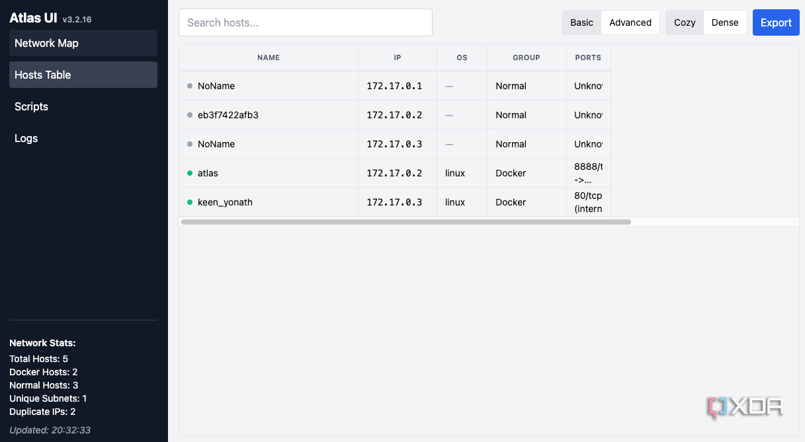Select the atlas host name

click(x=208, y=173)
